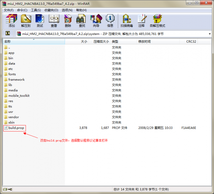Click build.prop packed size 1,687
Screen dimensions: 214x194
point(105,128)
